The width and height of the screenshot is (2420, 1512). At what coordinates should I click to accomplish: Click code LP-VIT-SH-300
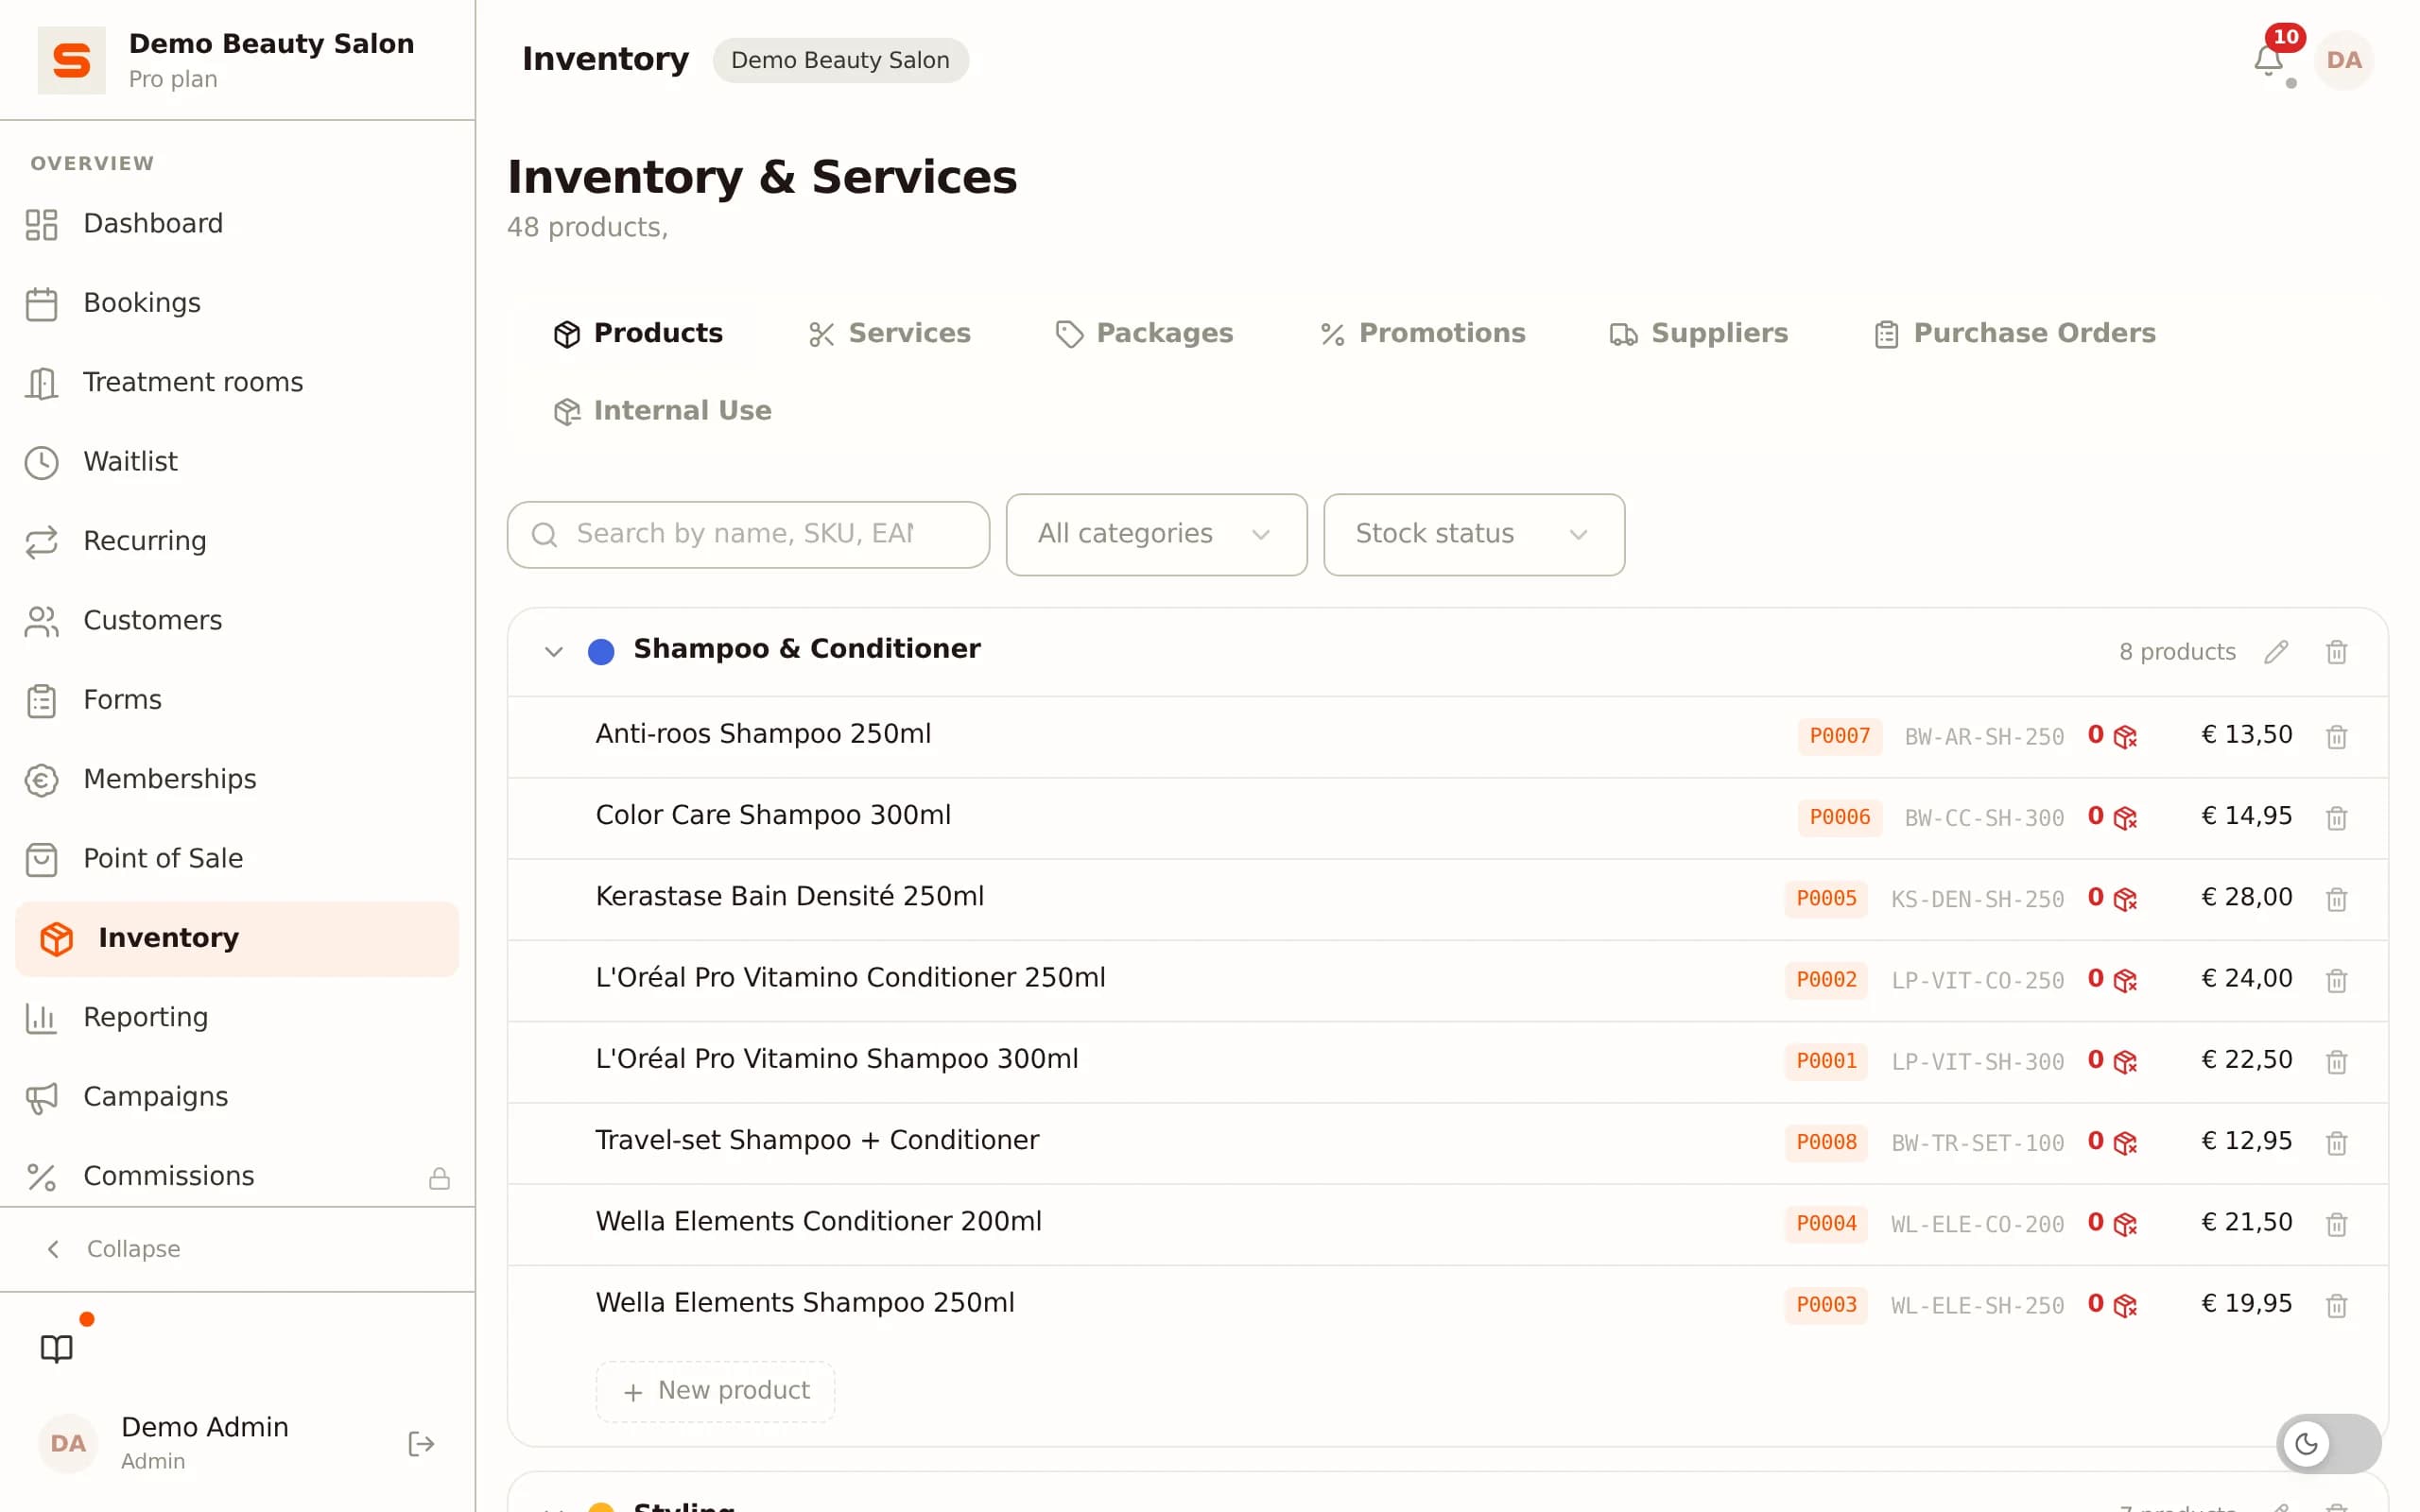click(1977, 1062)
